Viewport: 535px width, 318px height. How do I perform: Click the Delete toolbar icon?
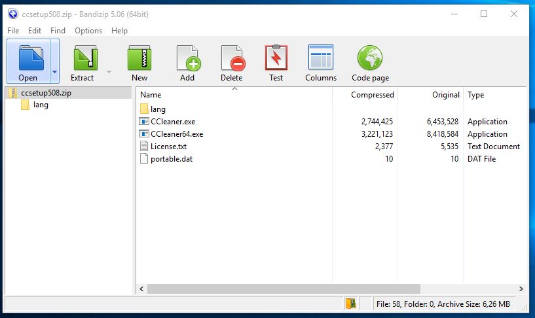pyautogui.click(x=232, y=58)
